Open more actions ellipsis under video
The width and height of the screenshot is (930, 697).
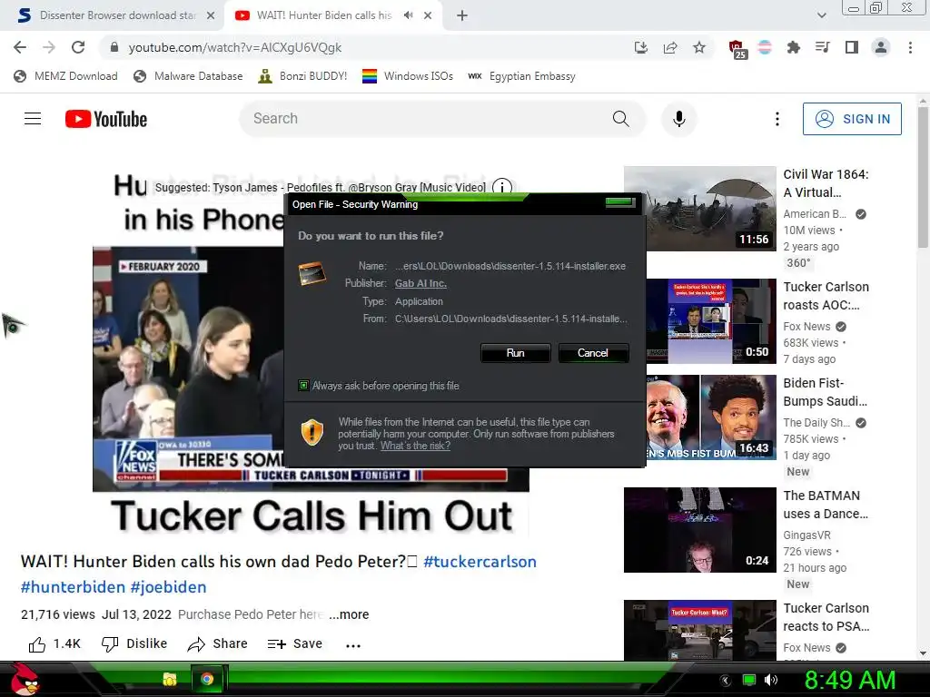click(353, 645)
